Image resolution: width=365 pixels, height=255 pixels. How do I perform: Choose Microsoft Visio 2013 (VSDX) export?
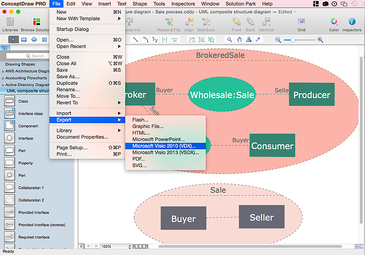[x=165, y=152]
